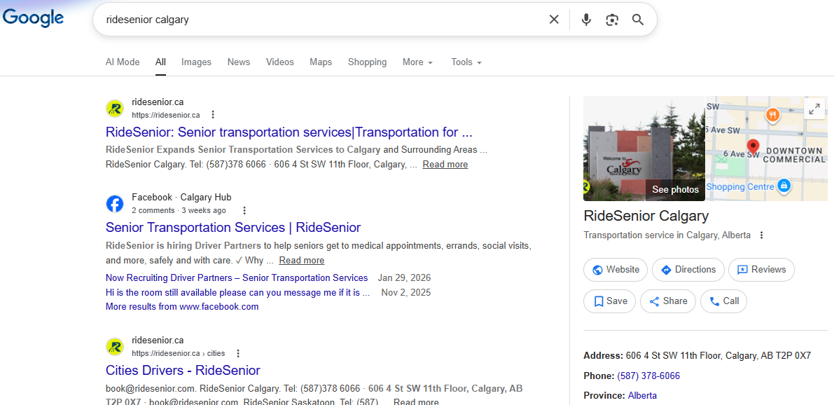Click the Directions button
The width and height of the screenshot is (834, 405).
click(688, 270)
